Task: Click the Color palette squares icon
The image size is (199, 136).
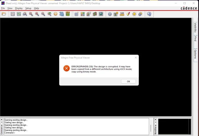Action: 83,14
